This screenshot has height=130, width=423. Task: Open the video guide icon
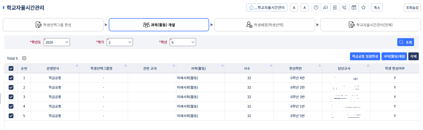[354, 8]
